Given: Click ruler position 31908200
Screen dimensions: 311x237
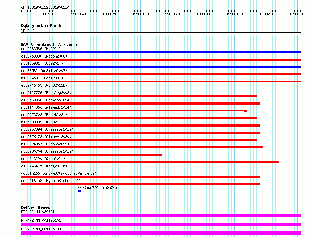Looking at the screenshot, I should click(266, 14).
